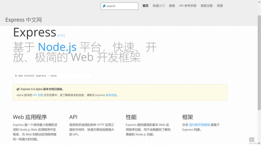Click the scrollbar down arrow
The image size is (261, 145).
(x=259, y=143)
